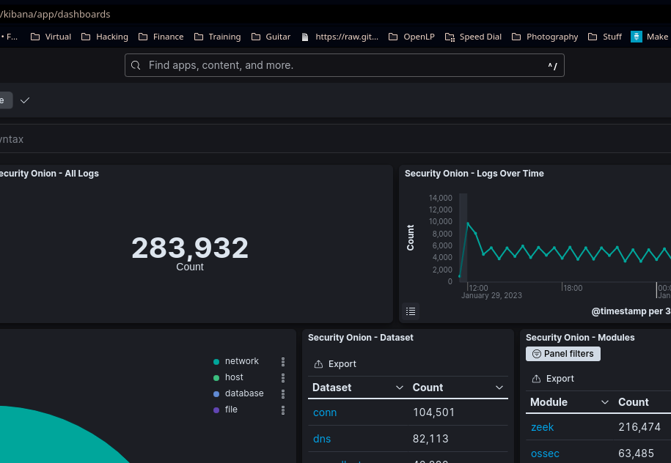This screenshot has width=671, height=463.
Task: Click Security Onion - All Logs panel title
Action: point(48,174)
